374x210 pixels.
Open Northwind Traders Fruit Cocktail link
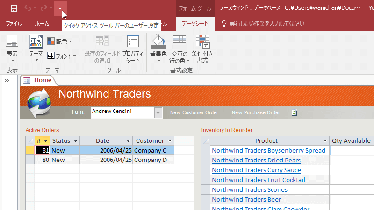259,180
